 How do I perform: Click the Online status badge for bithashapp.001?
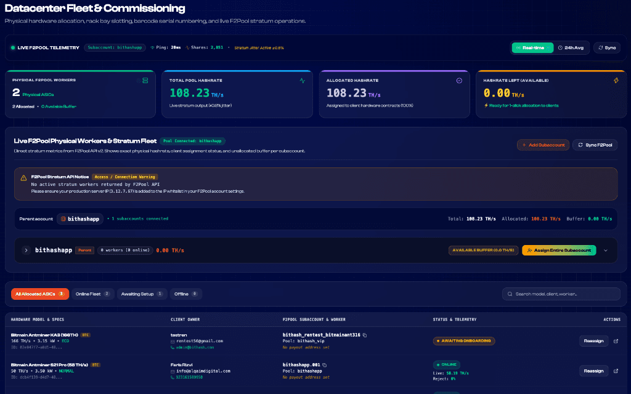447,364
